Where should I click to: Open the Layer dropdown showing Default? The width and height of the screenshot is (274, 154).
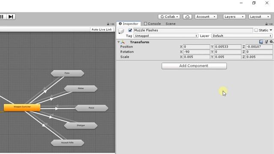[242, 36]
